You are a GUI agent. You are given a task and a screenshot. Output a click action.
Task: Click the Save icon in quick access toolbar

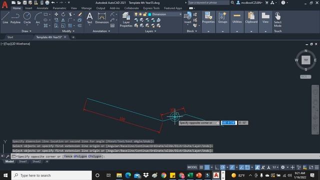tap(24, 2)
